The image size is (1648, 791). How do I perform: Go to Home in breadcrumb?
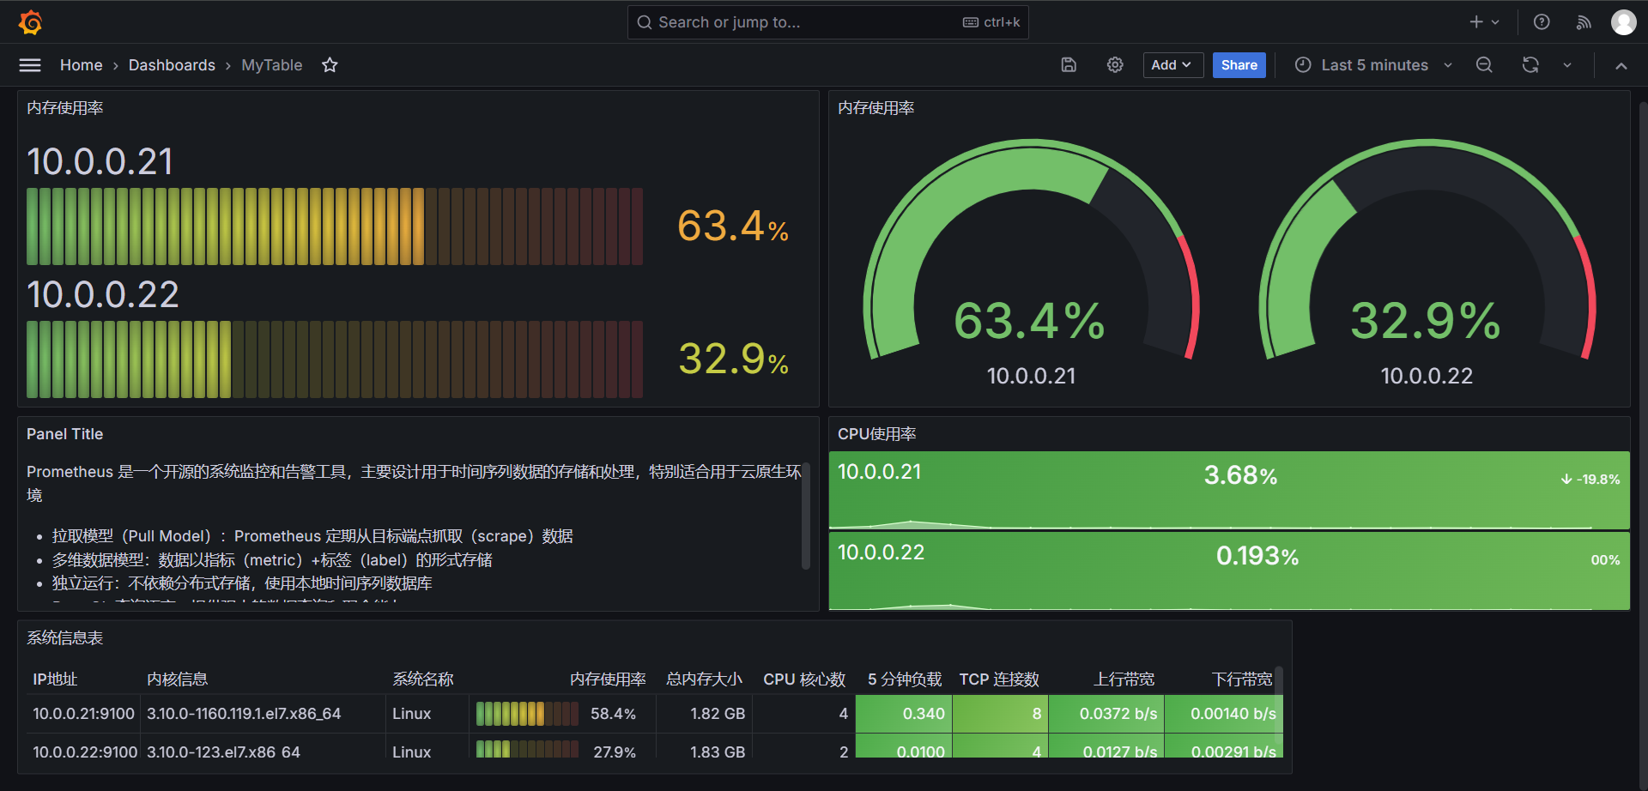coord(81,65)
